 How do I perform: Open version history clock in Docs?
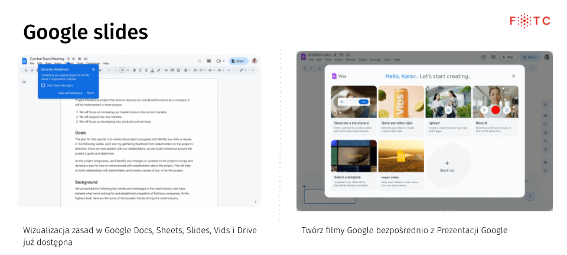point(200,61)
